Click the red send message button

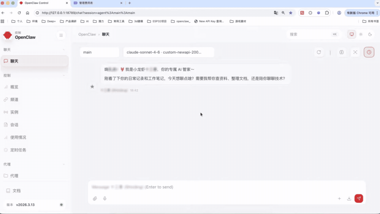pyautogui.click(x=359, y=199)
